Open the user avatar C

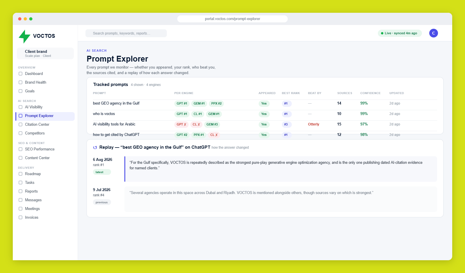pyautogui.click(x=433, y=33)
